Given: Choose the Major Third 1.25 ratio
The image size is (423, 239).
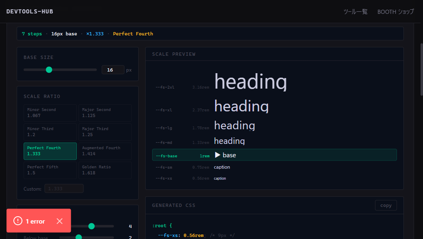Looking at the screenshot, I should (x=105, y=132).
